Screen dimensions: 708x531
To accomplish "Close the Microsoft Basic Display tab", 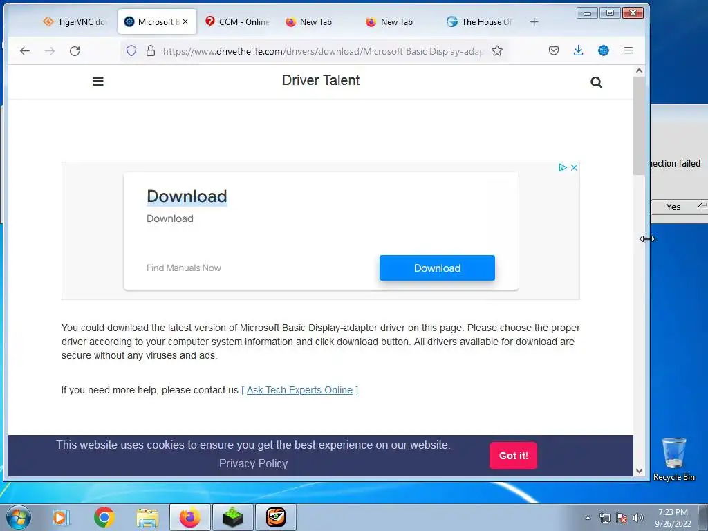I will [x=185, y=21].
